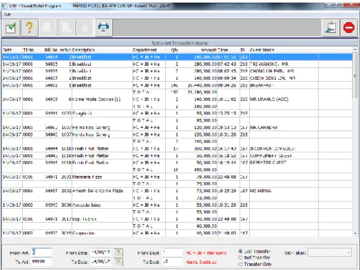Select Harris Nasi Goreng row with bill 54940
Screen dimensions: 360x270
pos(177,135)
